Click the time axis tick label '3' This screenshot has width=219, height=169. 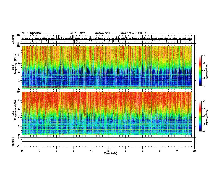coord(74,151)
